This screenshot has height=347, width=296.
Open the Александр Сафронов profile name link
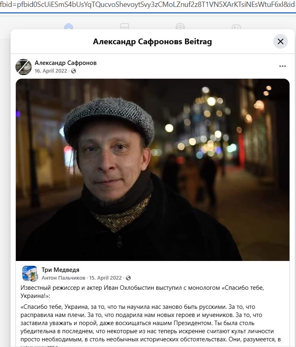(65, 63)
